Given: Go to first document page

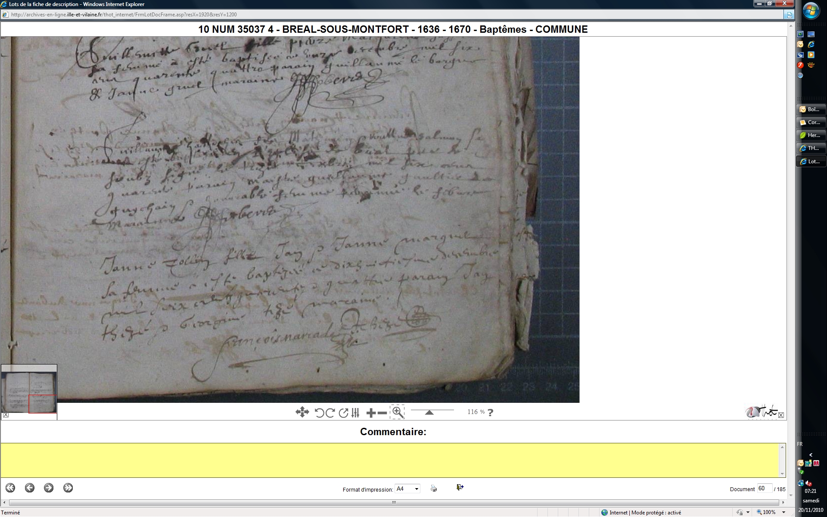Looking at the screenshot, I should (10, 488).
